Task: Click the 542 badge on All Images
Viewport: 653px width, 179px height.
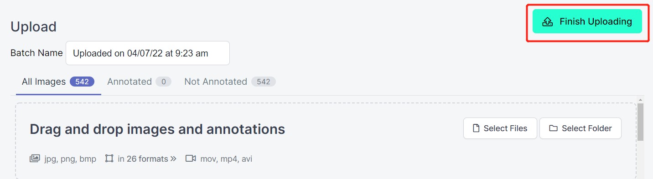Action: click(82, 82)
